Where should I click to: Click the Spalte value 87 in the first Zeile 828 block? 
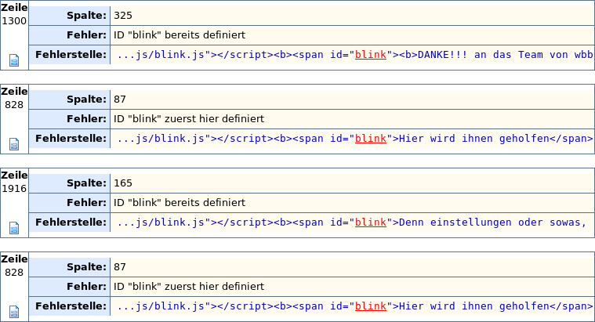120,99
